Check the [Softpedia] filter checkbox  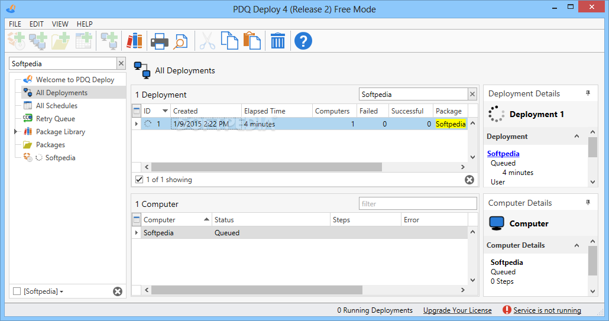[17, 291]
